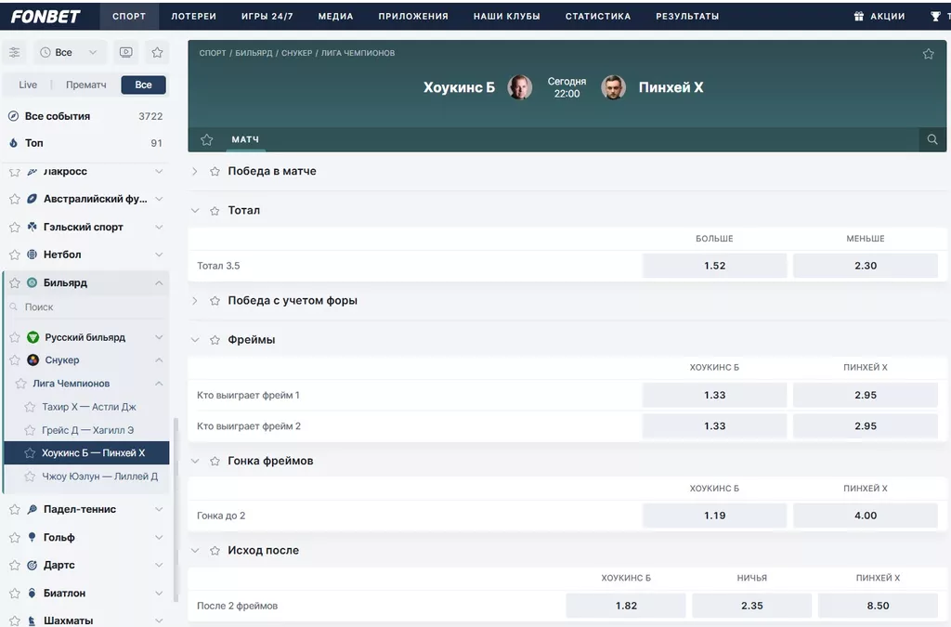Open the filter settings sliders icon
Viewport: 951px width, 627px height.
tap(15, 53)
